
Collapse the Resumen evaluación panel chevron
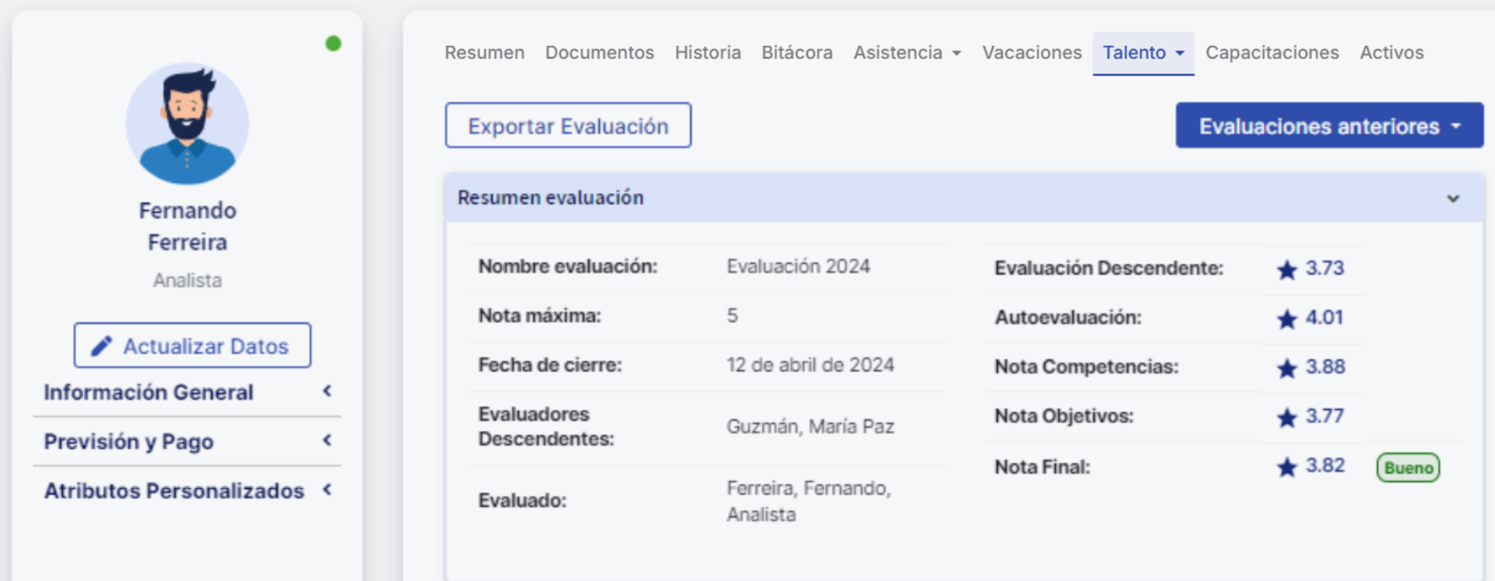1453,198
